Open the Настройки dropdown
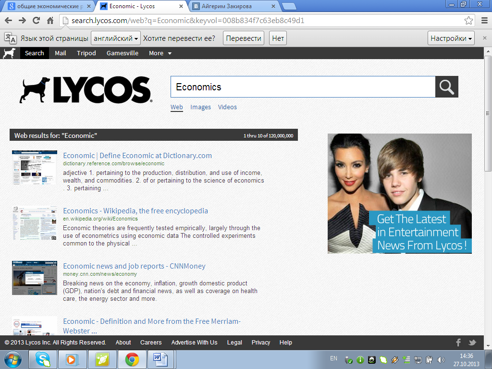Viewport: 492px width, 369px height. [451, 38]
